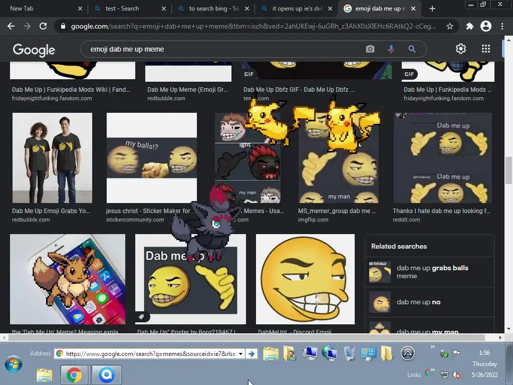Select related search dab me up no
The height and width of the screenshot is (385, 513).
[429, 302]
